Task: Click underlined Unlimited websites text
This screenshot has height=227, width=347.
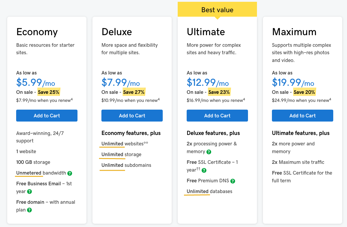Action: click(112, 144)
